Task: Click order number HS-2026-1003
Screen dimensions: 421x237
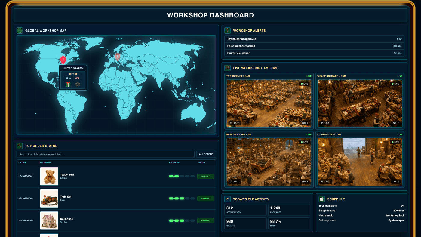Action: tap(26, 220)
